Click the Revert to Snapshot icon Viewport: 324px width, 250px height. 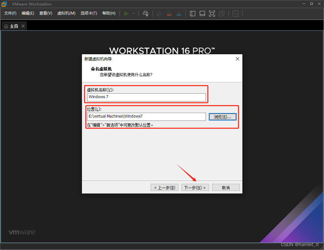pyautogui.click(x=169, y=14)
